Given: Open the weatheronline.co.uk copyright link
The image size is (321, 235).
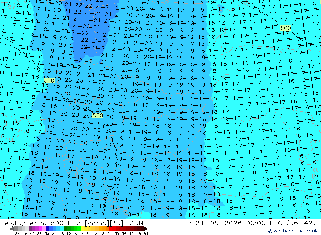Looking at the screenshot, I should 292,231.
